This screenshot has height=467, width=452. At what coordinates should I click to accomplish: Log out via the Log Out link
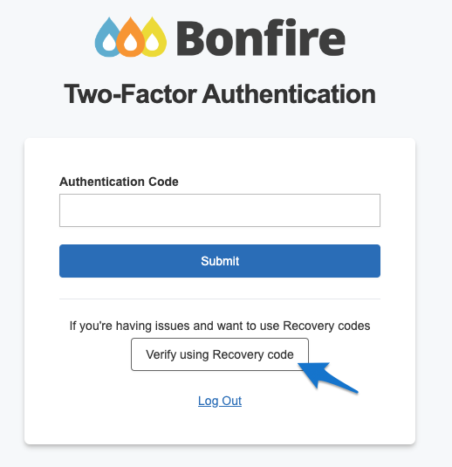(x=220, y=401)
